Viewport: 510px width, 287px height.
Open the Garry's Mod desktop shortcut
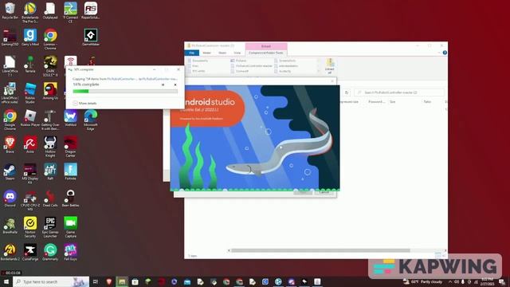tap(30, 37)
